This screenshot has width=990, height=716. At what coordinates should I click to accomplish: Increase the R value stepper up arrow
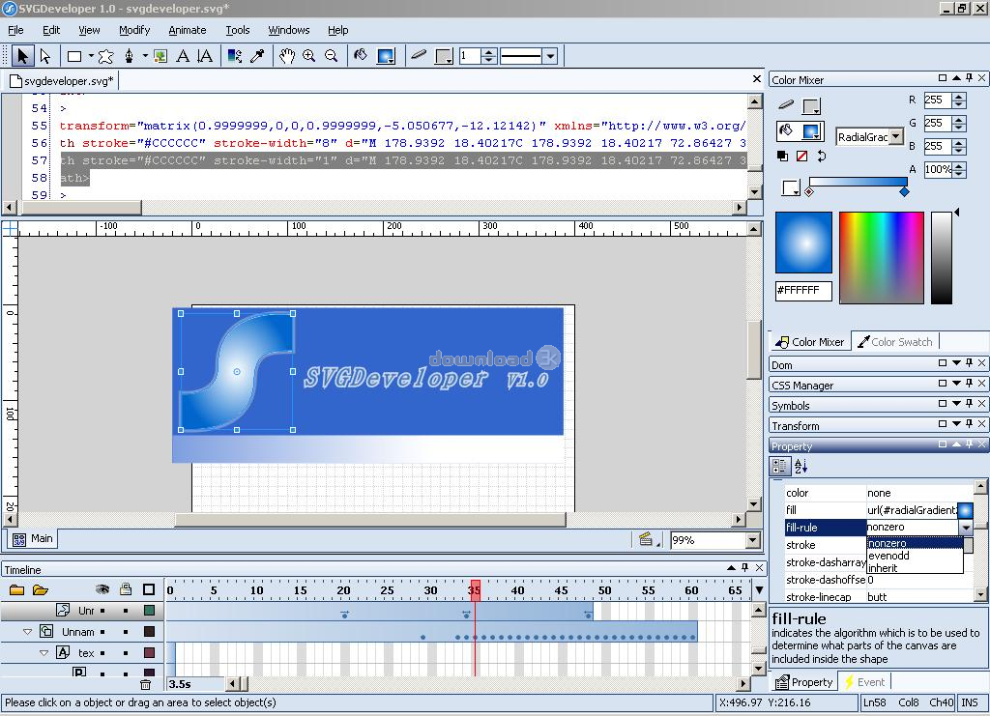959,97
